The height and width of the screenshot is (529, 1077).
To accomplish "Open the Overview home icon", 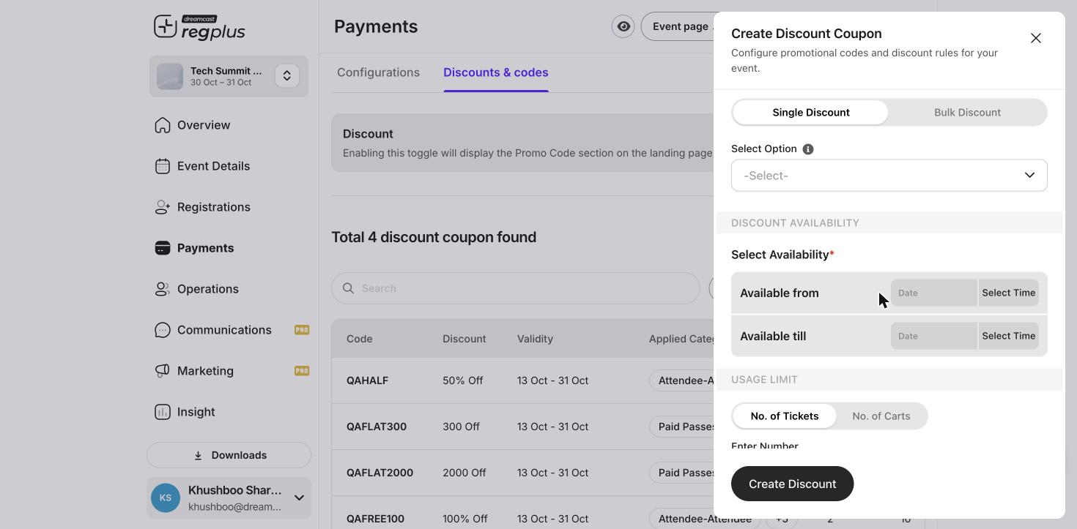I will tap(163, 125).
